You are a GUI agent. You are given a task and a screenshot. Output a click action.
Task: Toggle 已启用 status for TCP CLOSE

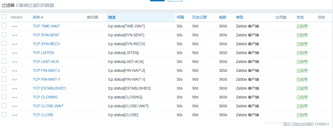coord(302,115)
